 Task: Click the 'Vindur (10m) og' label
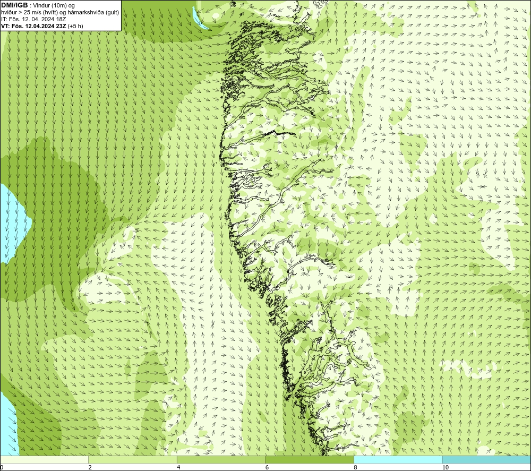coord(55,5)
